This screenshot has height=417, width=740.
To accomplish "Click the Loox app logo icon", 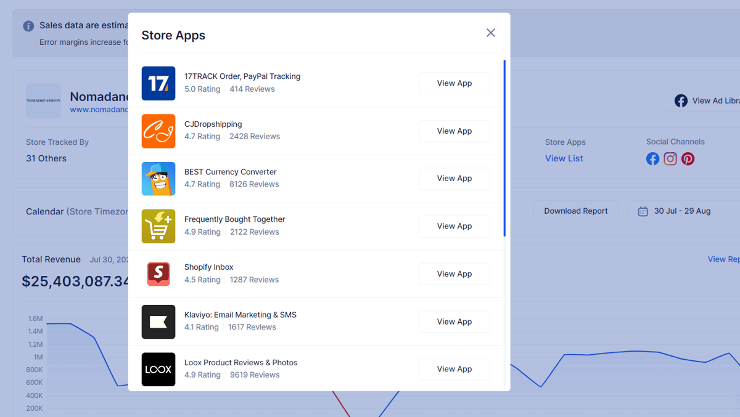I will point(158,369).
